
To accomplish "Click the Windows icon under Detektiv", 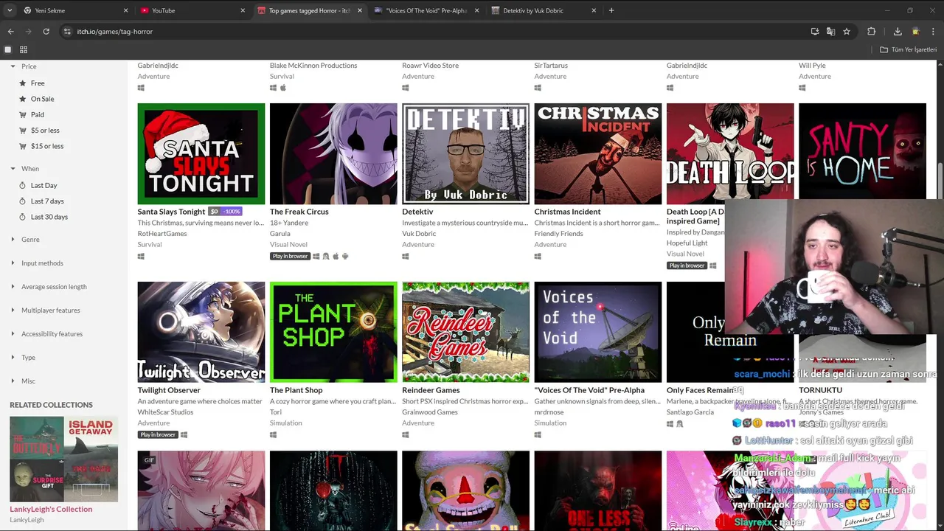I will tap(406, 257).
